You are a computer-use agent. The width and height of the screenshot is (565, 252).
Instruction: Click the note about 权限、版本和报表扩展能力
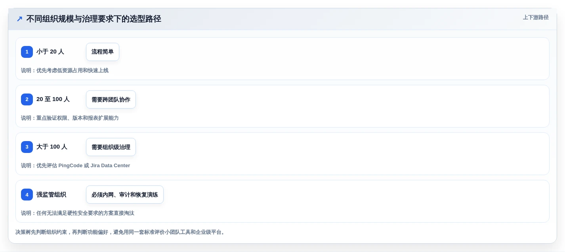point(70,118)
